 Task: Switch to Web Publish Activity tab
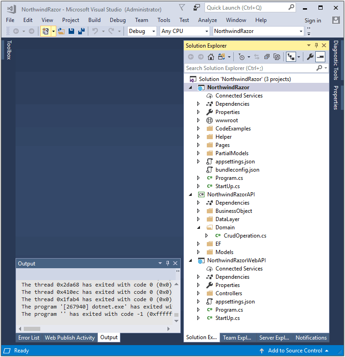[70, 338]
